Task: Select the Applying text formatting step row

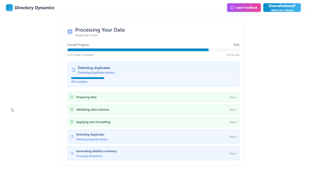Action: [x=153, y=122]
